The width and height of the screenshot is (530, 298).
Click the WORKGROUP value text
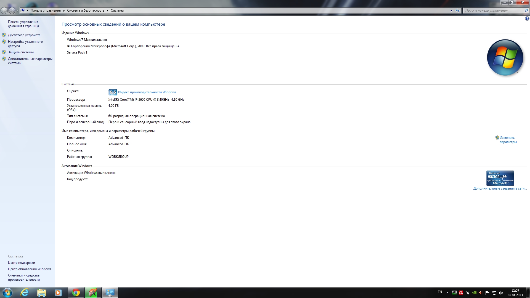118,157
